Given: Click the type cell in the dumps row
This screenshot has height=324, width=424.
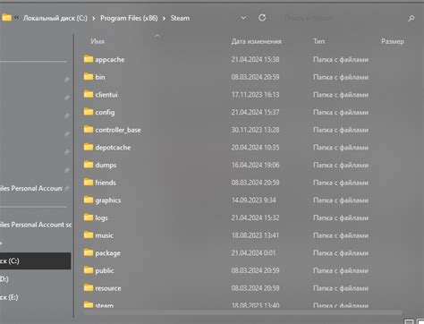Looking at the screenshot, I should pos(341,165).
